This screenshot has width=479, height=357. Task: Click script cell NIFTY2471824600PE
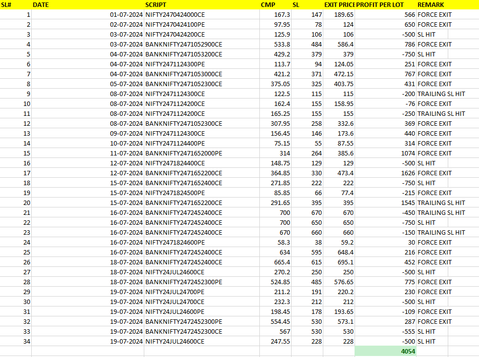click(202, 242)
